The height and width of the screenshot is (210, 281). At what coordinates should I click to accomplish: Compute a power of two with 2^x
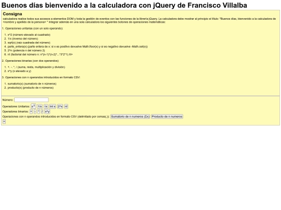coord(60,106)
